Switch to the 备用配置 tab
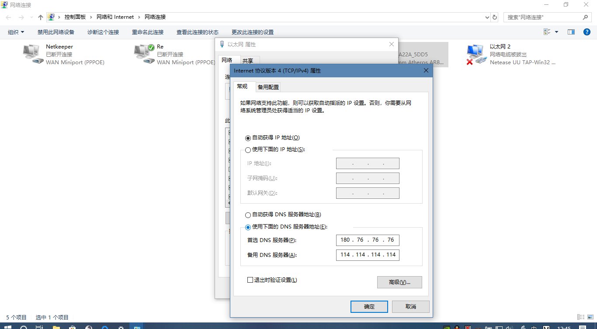The image size is (597, 329). tap(268, 87)
